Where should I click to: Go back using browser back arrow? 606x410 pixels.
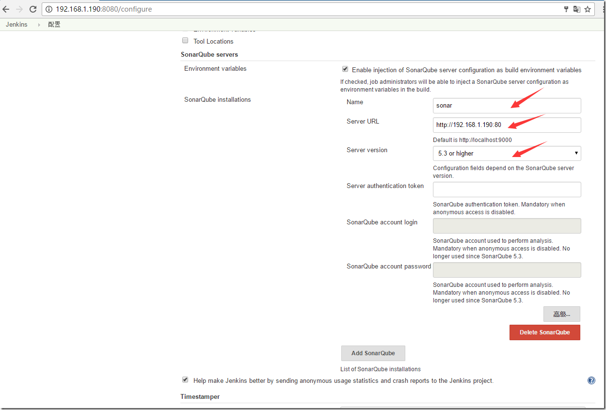coord(6,9)
